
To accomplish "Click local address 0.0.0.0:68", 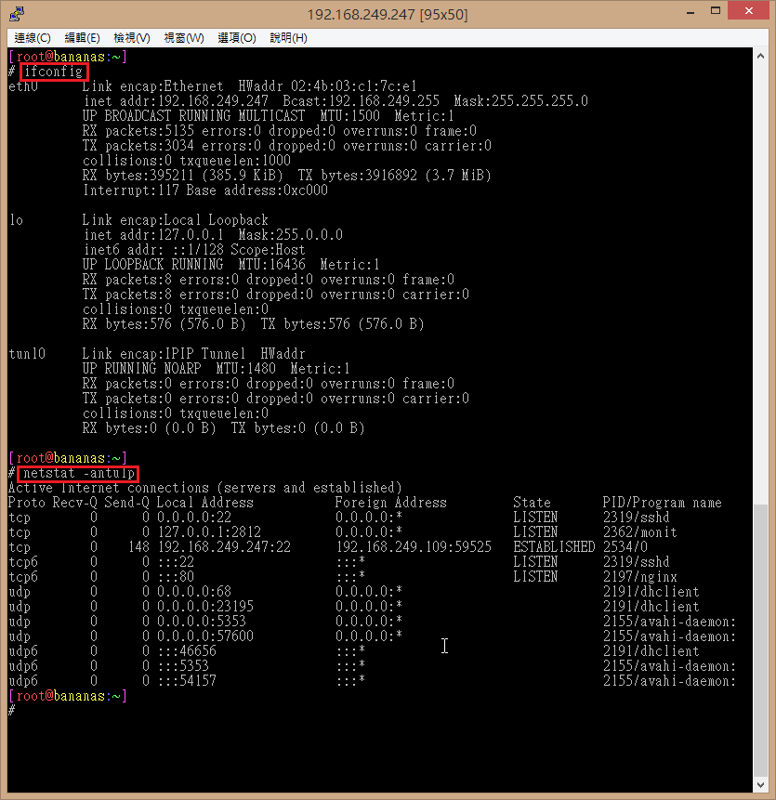I will click(x=194, y=592).
